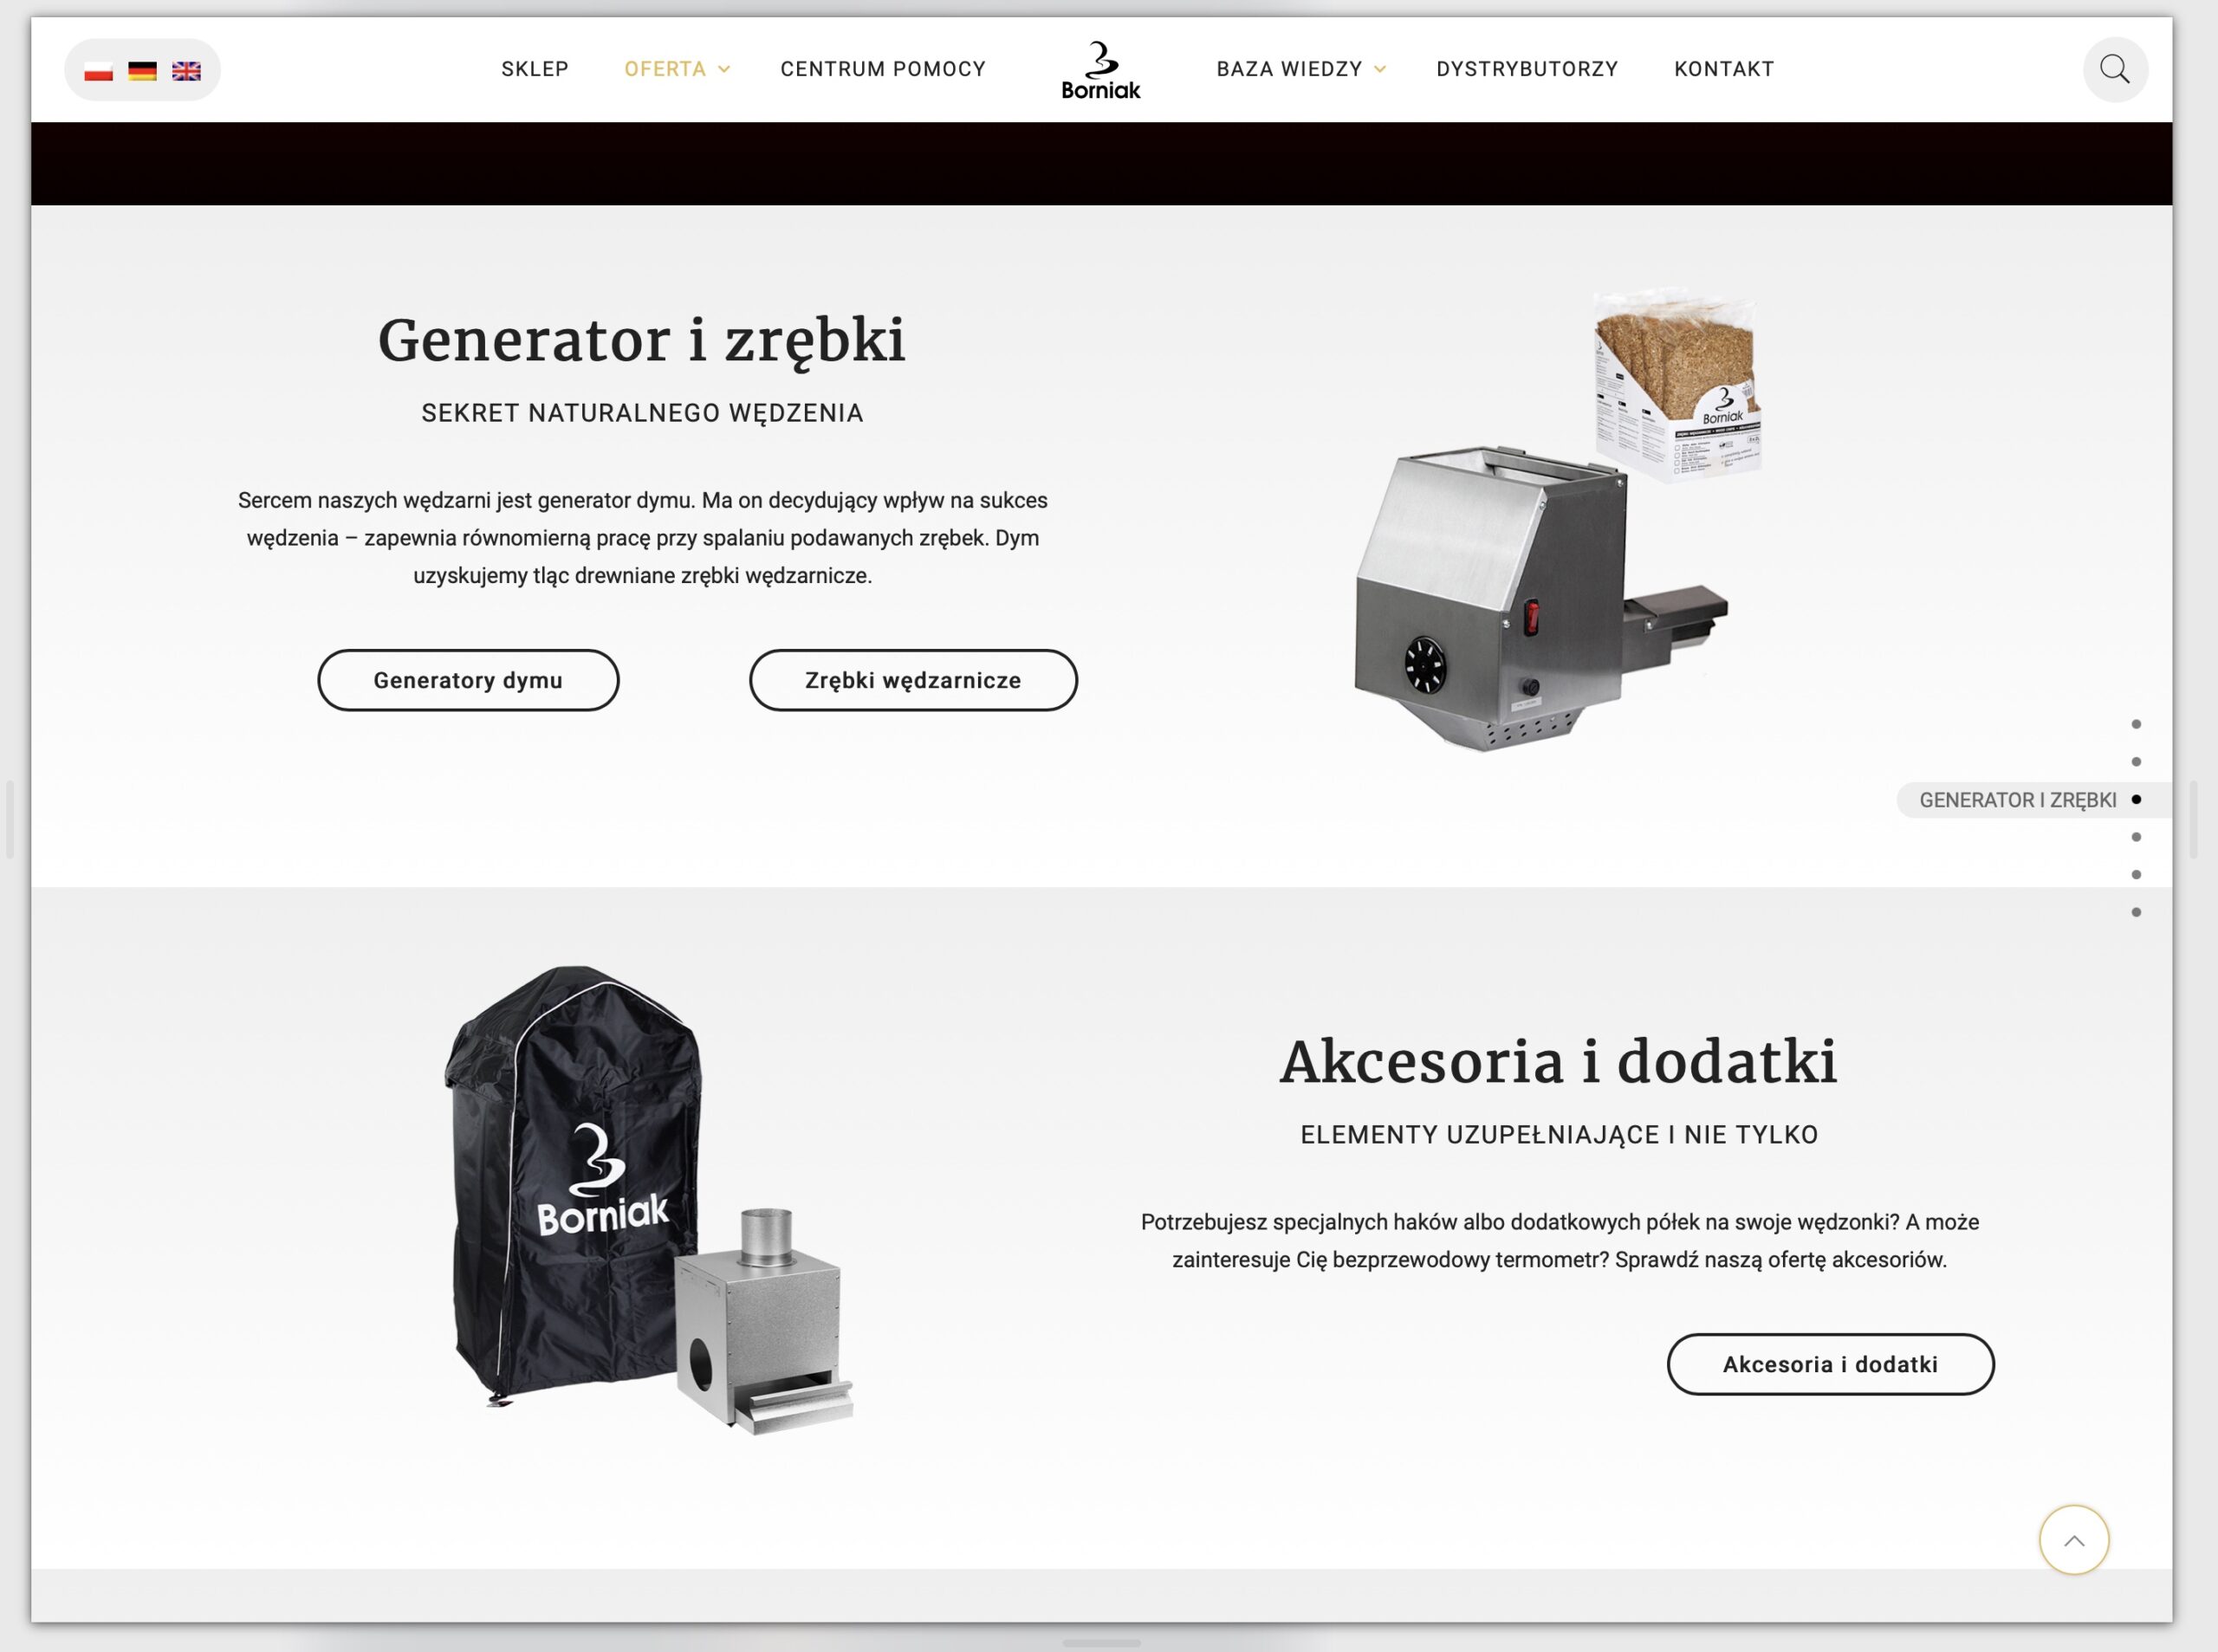This screenshot has width=2218, height=1652.
Task: Open search with magnifying glass icon
Action: click(2114, 69)
